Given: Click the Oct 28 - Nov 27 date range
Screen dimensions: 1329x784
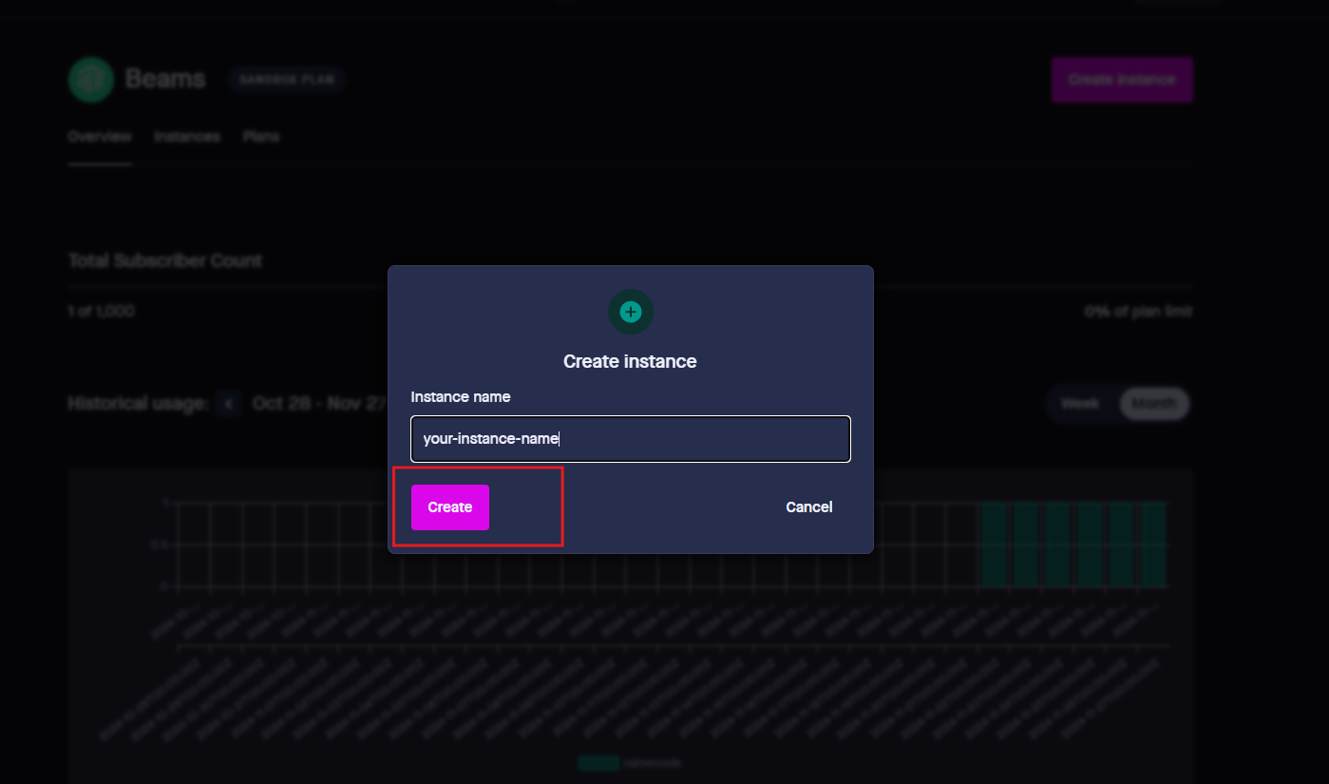Looking at the screenshot, I should (319, 404).
